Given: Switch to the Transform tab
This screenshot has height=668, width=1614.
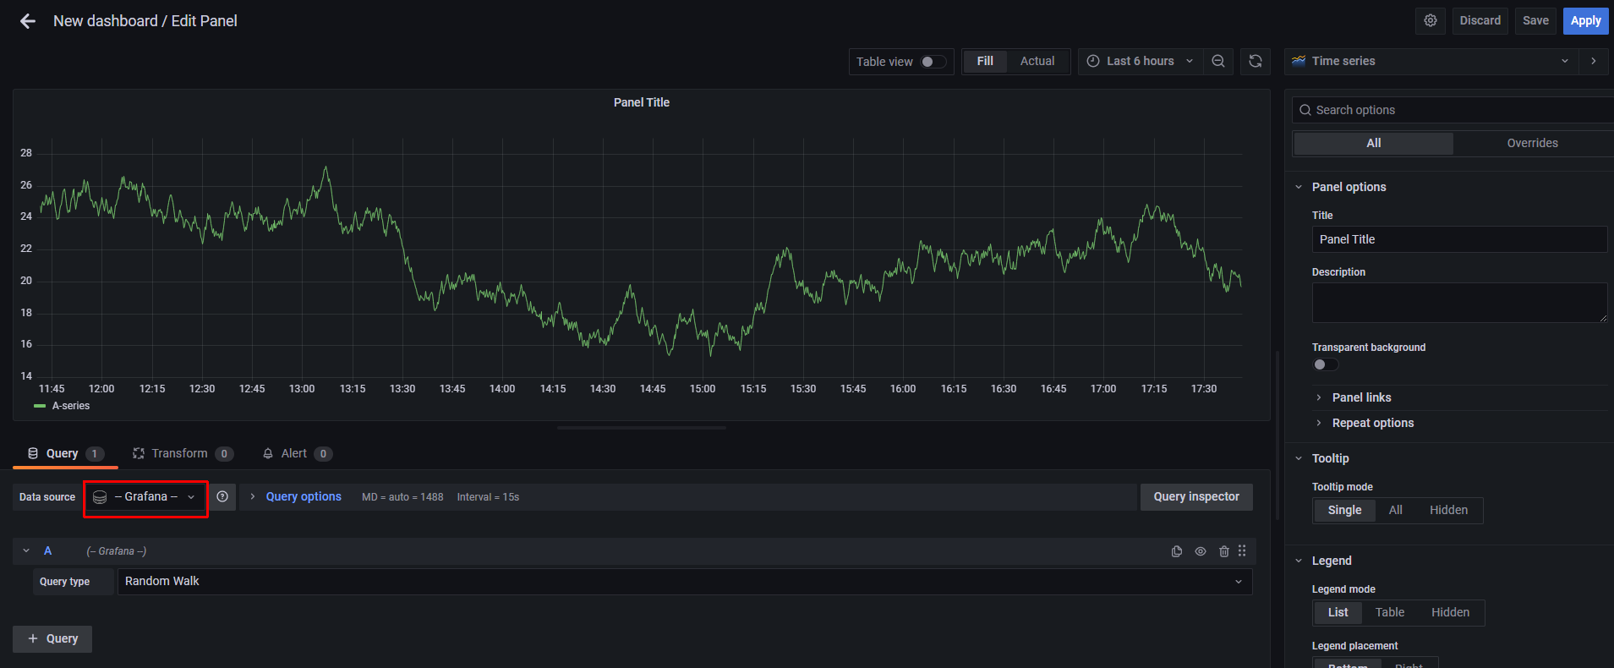Looking at the screenshot, I should tap(182, 454).
